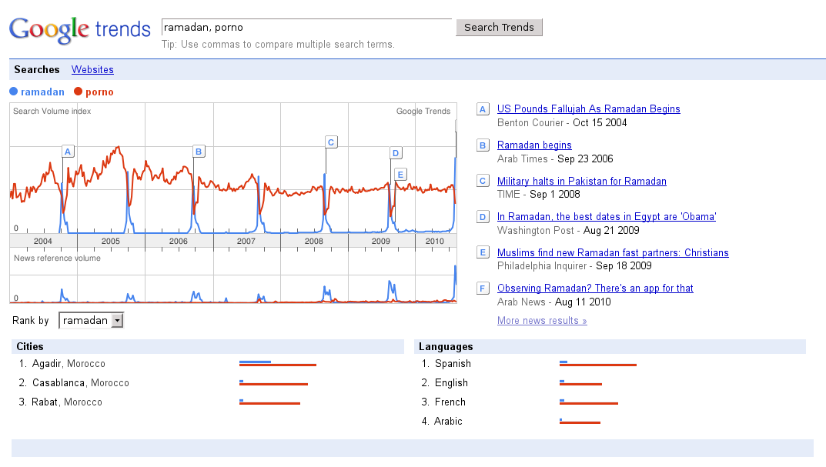Click the Google Trends logo

[x=79, y=30]
